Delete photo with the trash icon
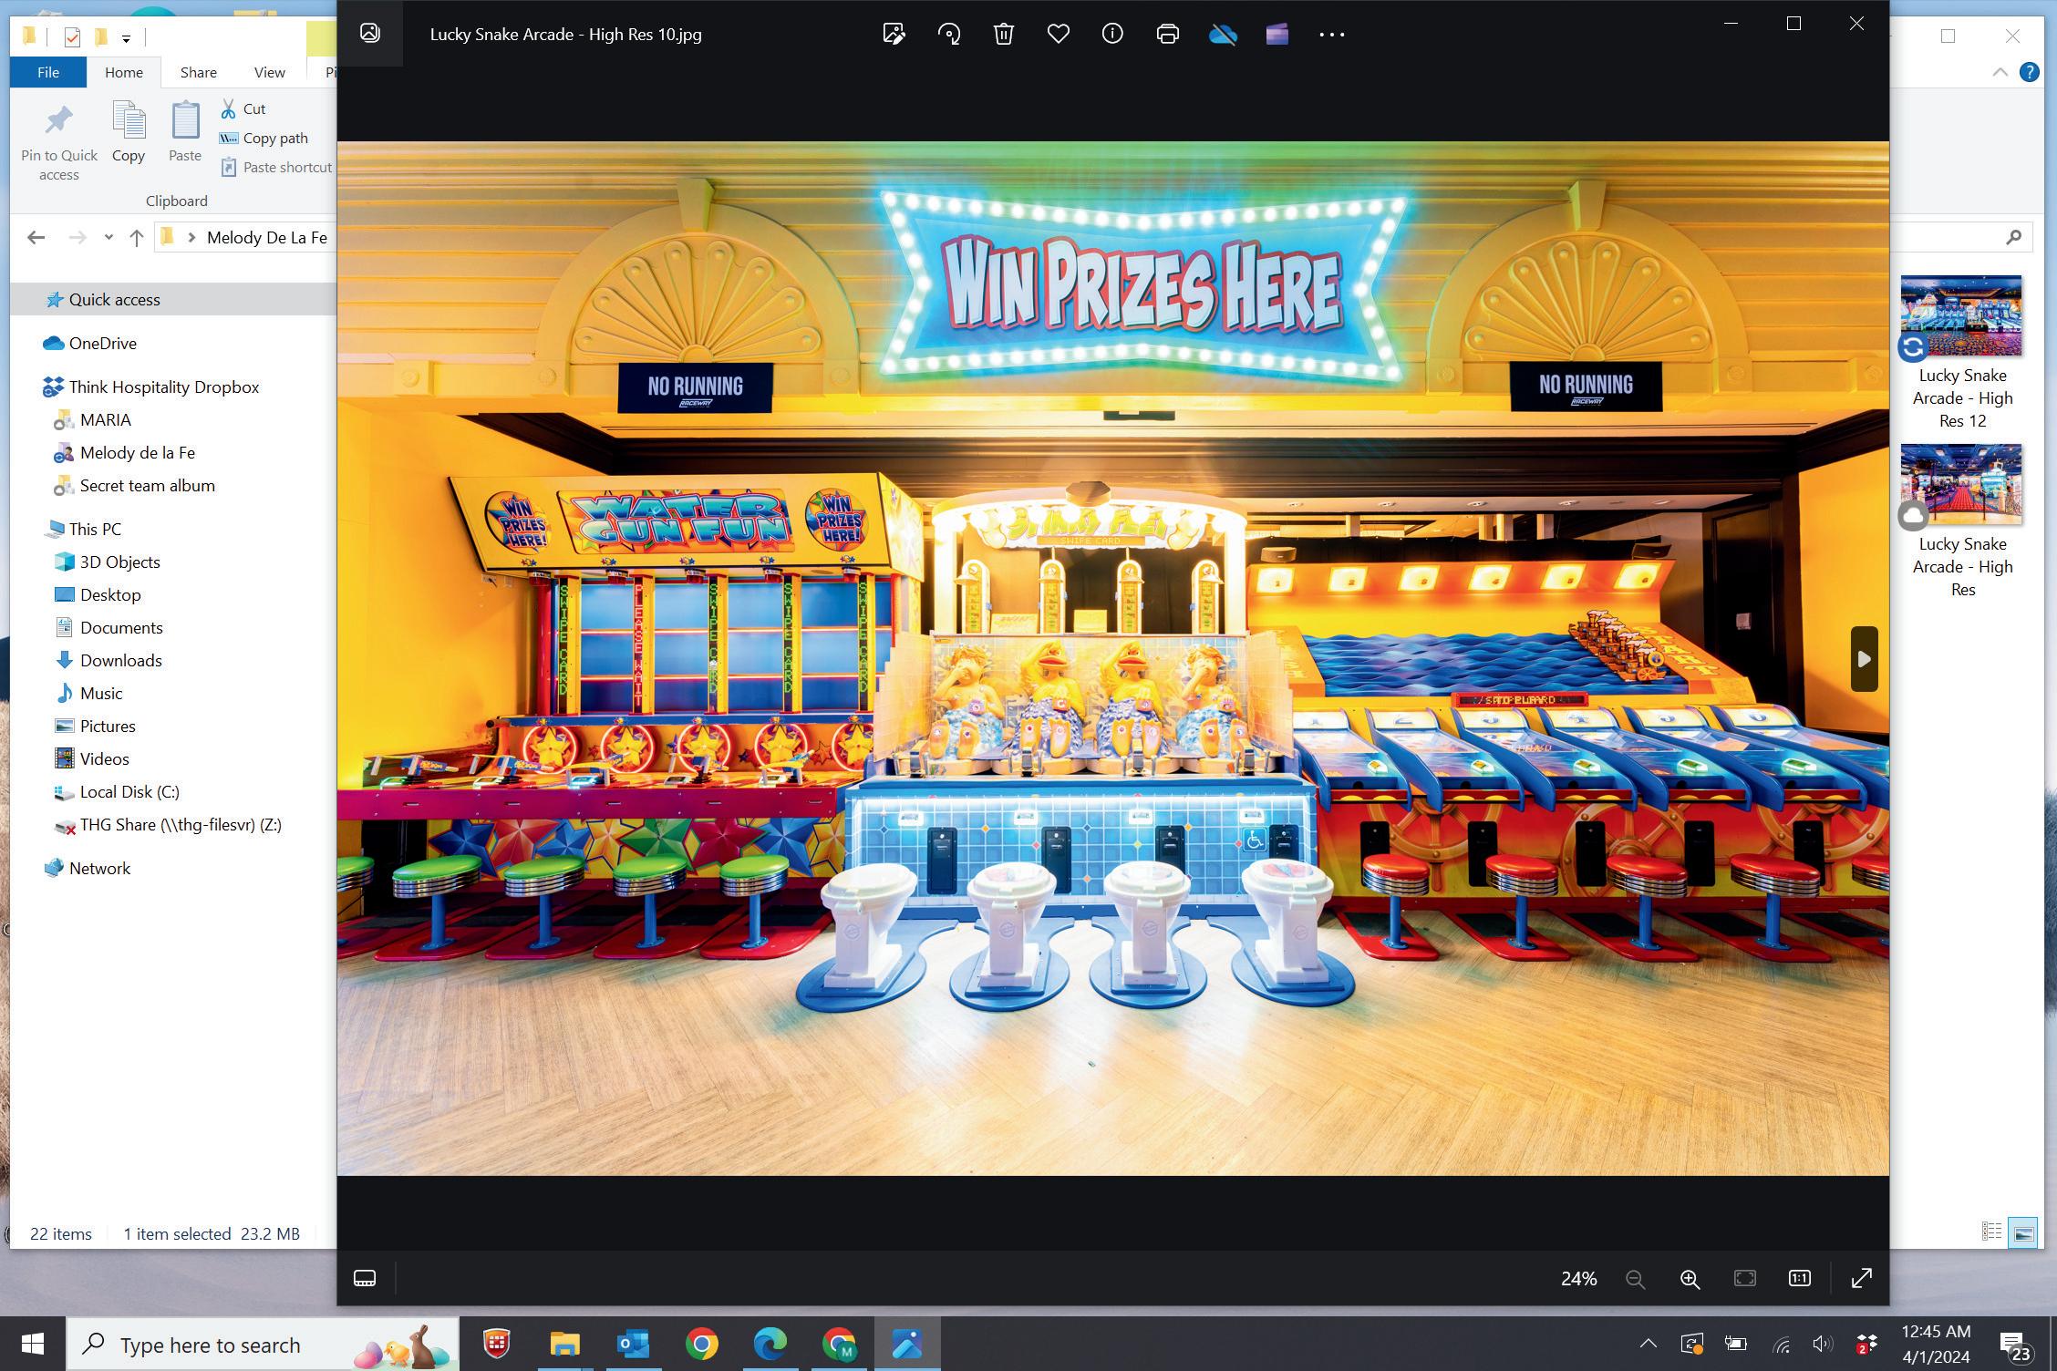 (1003, 35)
